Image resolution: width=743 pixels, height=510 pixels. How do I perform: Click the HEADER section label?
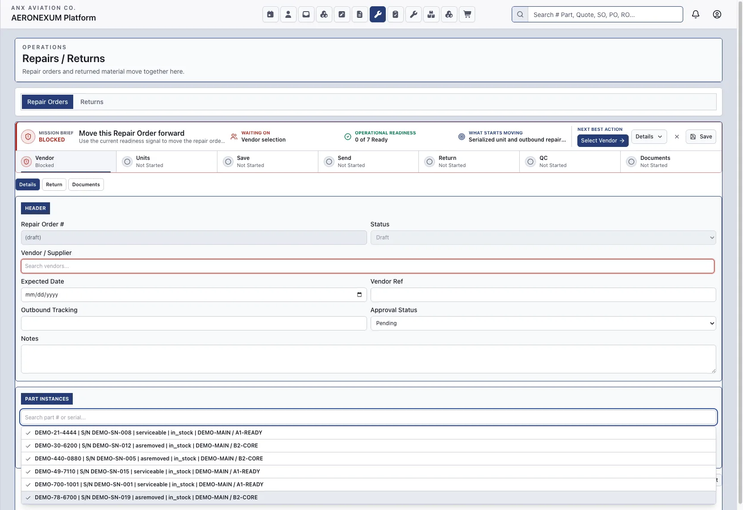coord(35,209)
